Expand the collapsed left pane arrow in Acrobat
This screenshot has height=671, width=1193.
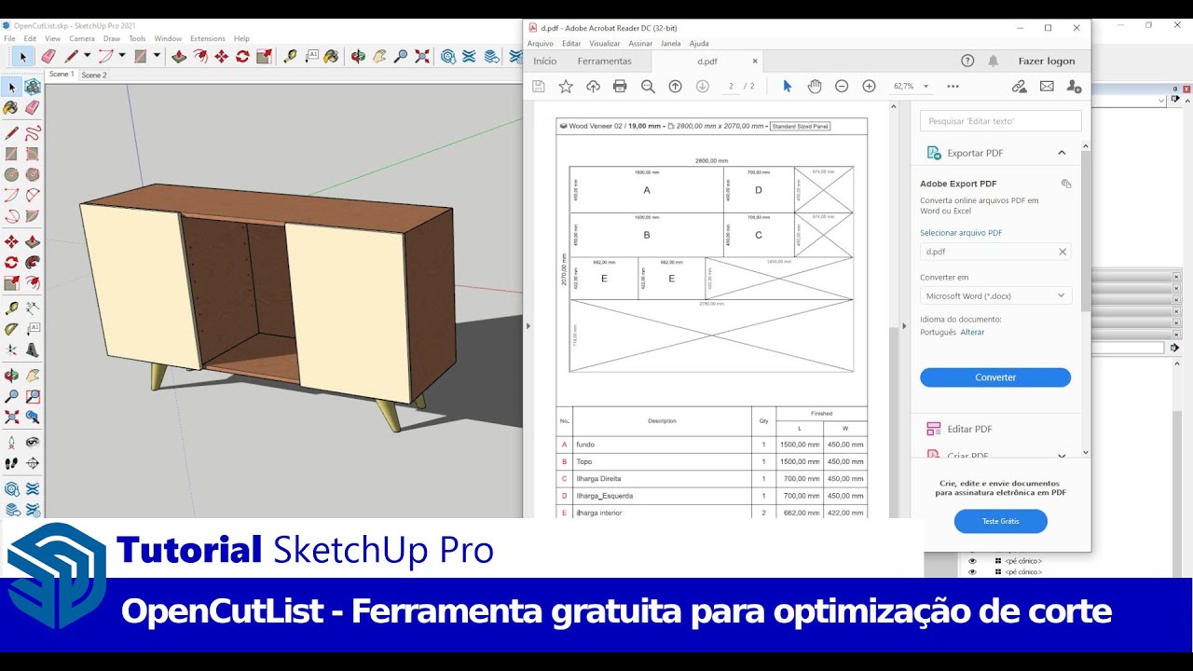(528, 326)
